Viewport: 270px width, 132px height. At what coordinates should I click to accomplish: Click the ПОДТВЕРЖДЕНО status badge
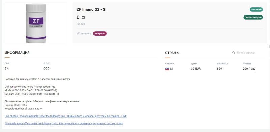(253, 17)
